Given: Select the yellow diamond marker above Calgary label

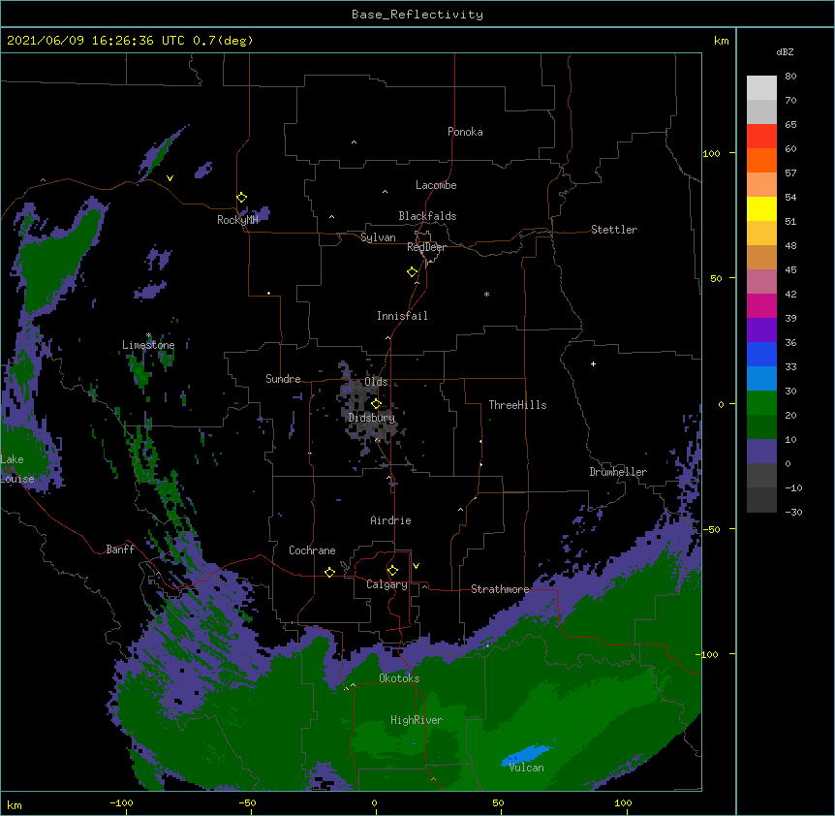Looking at the screenshot, I should 392,571.
